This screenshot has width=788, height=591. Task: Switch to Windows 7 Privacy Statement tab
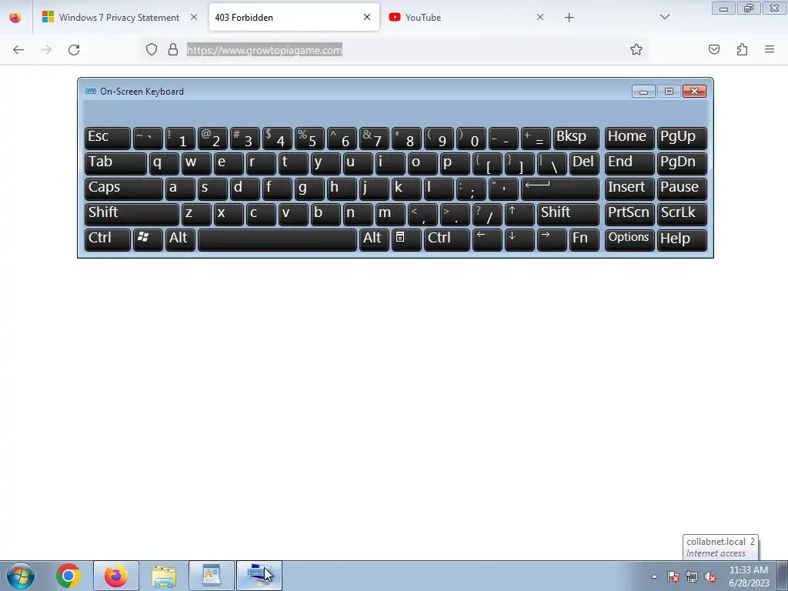(x=119, y=18)
